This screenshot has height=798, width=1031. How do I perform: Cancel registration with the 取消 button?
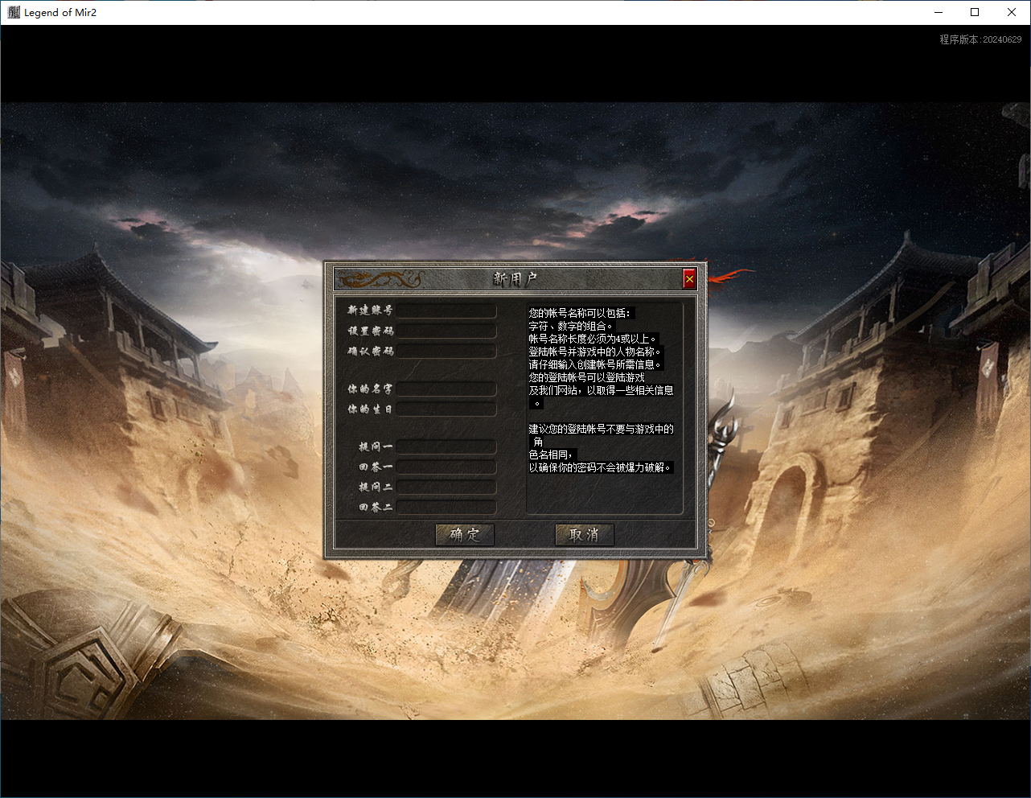585,535
